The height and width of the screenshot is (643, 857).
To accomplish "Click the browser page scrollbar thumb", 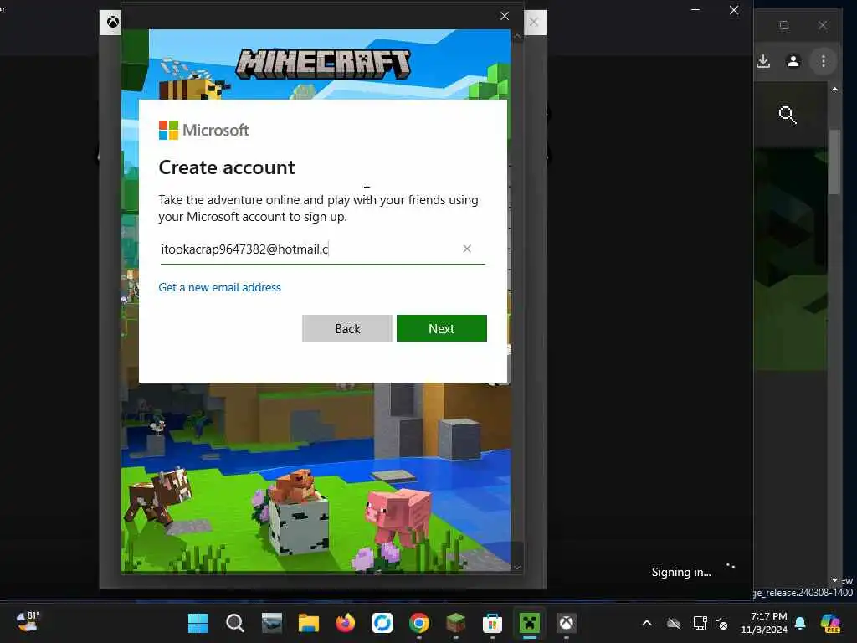I will coord(834,162).
